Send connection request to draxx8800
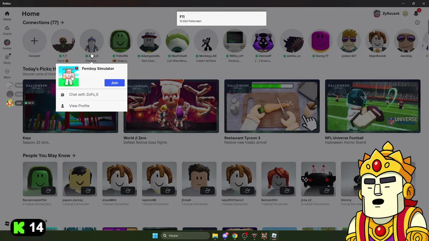 point(128,190)
